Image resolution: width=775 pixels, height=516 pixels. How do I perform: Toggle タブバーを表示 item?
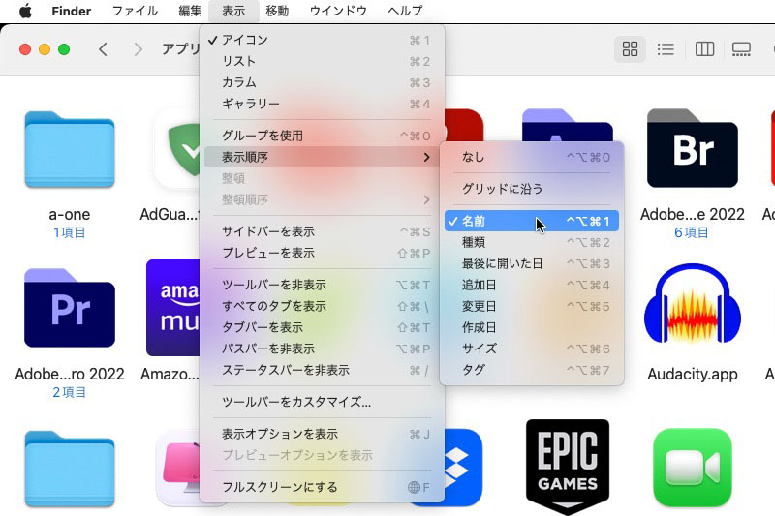(x=322, y=327)
